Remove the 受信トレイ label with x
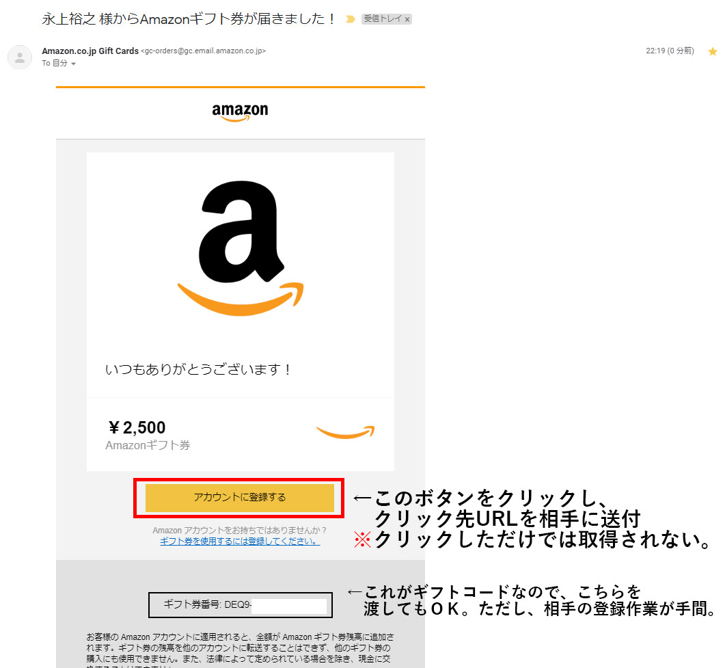Screen dimensions: 723x668 (407, 19)
